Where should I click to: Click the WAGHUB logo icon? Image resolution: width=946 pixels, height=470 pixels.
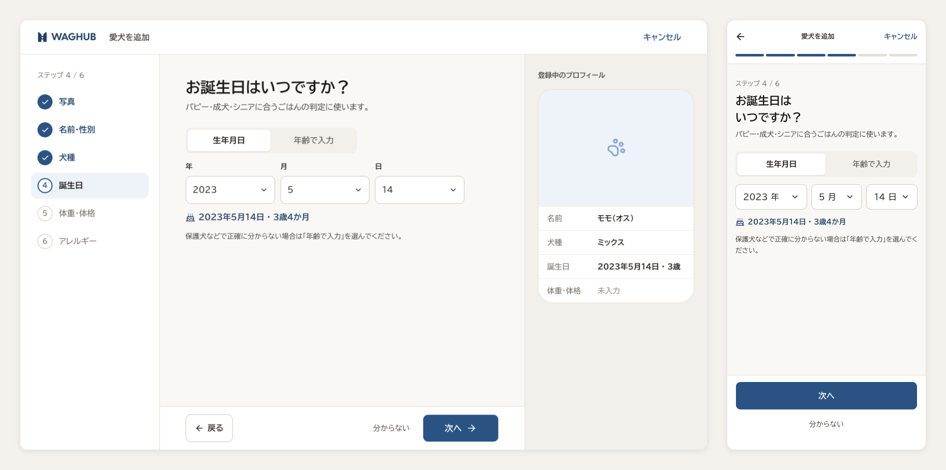pyautogui.click(x=42, y=37)
